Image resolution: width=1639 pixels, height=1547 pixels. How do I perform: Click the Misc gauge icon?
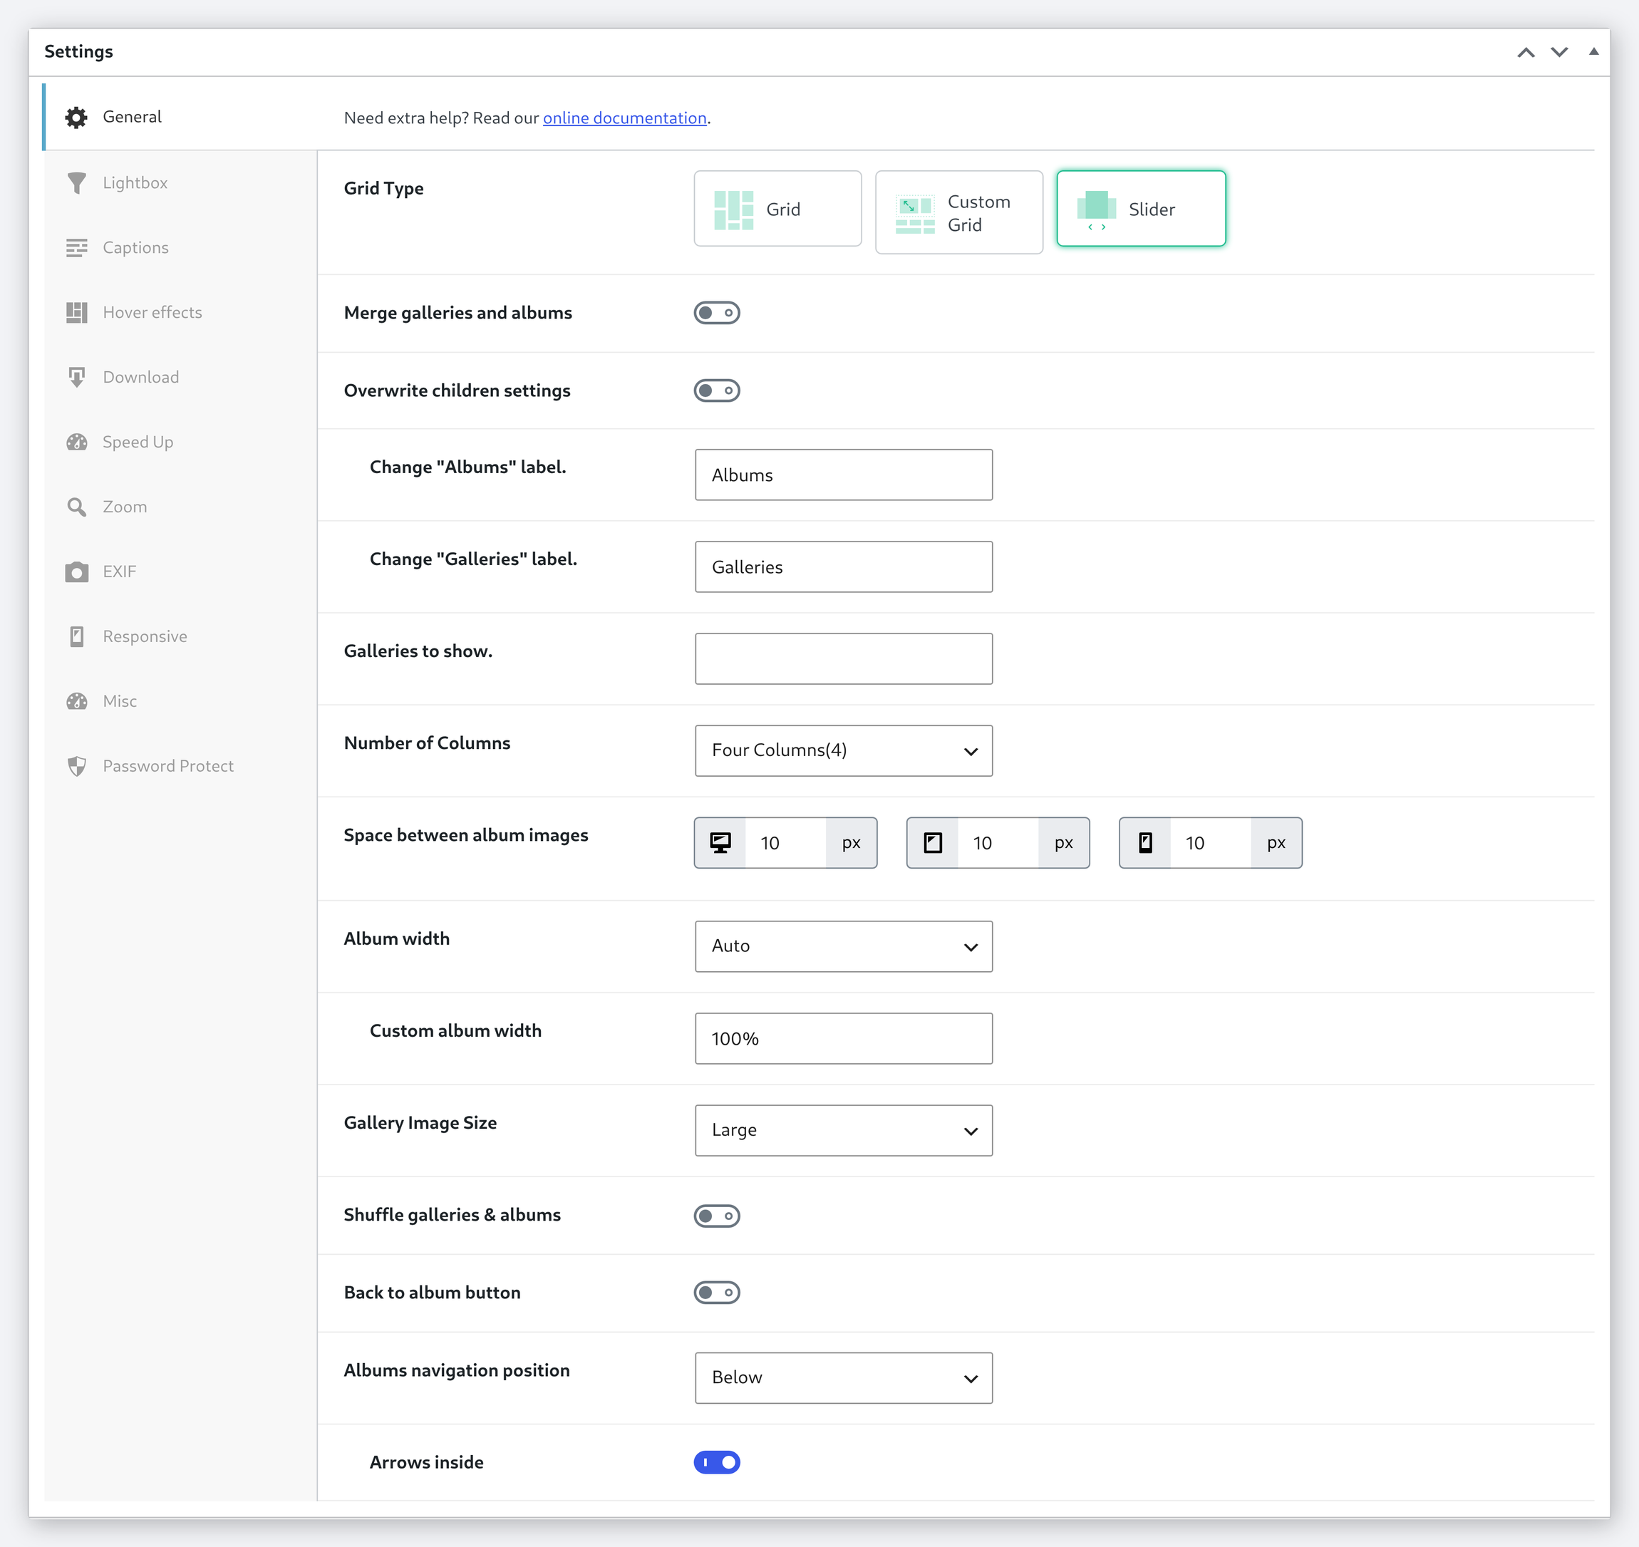[77, 701]
